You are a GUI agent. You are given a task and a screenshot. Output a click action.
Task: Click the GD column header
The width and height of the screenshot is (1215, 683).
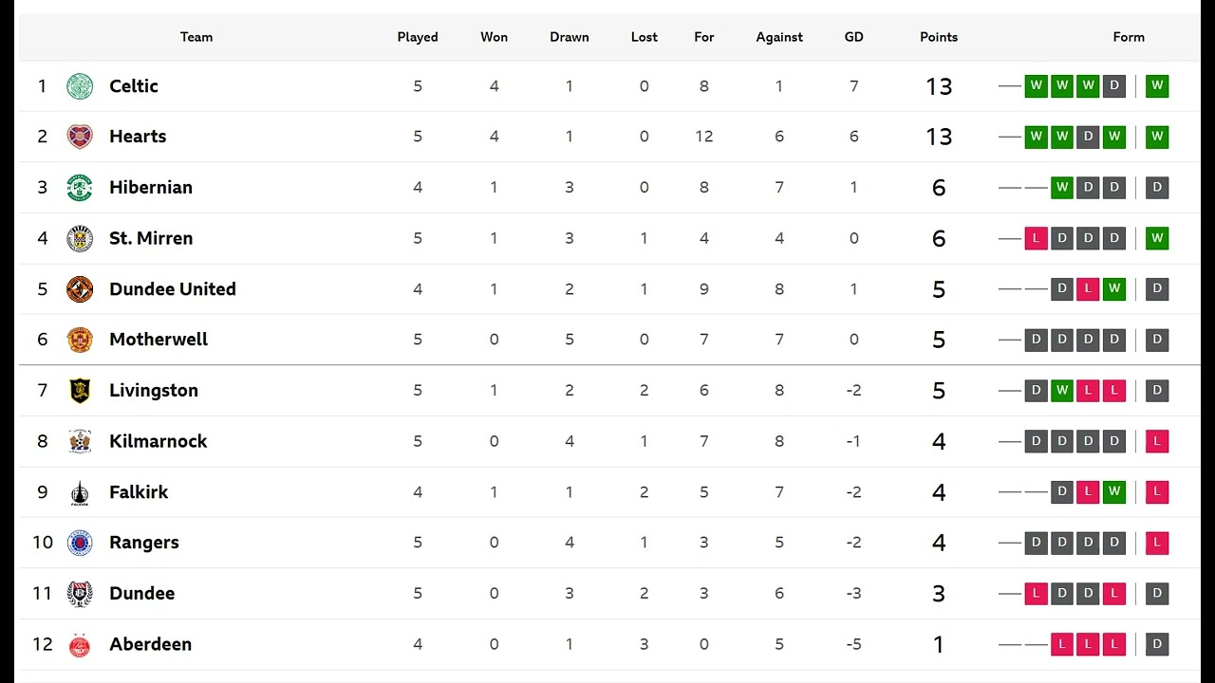[854, 37]
